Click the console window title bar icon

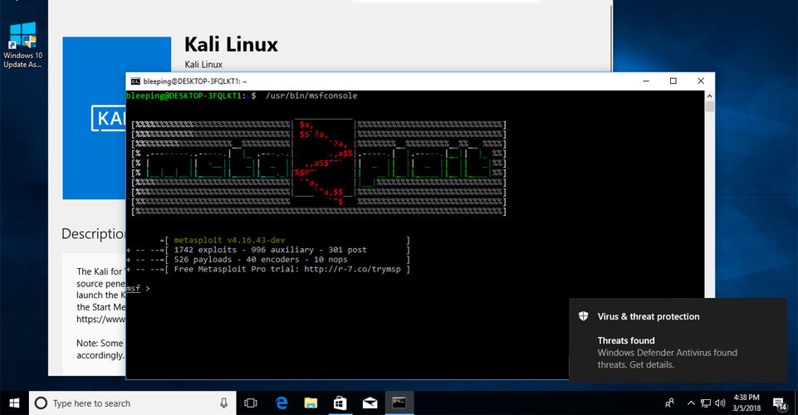tap(135, 81)
